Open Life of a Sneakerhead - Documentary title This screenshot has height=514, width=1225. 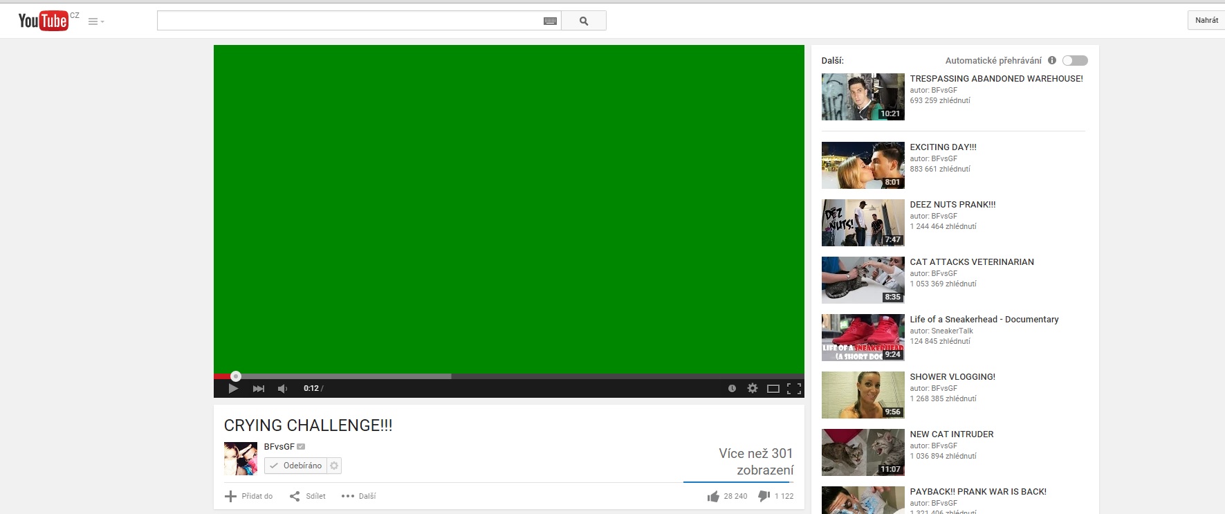click(984, 320)
